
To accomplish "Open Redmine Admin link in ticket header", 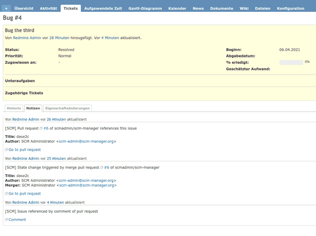I will pos(27,38).
